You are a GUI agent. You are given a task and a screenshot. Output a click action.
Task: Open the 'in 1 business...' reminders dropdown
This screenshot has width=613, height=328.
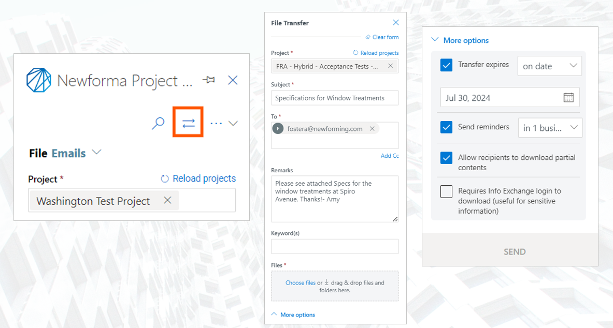(550, 128)
